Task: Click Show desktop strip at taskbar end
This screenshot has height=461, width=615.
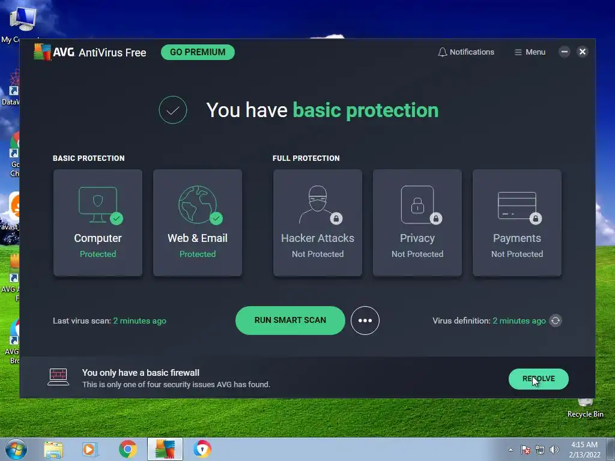Action: [x=611, y=449]
